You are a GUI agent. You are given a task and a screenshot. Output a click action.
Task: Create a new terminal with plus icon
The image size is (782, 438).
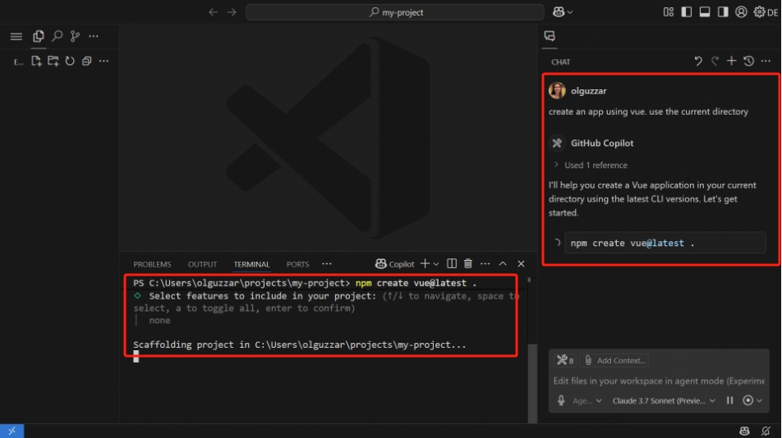[x=425, y=264]
